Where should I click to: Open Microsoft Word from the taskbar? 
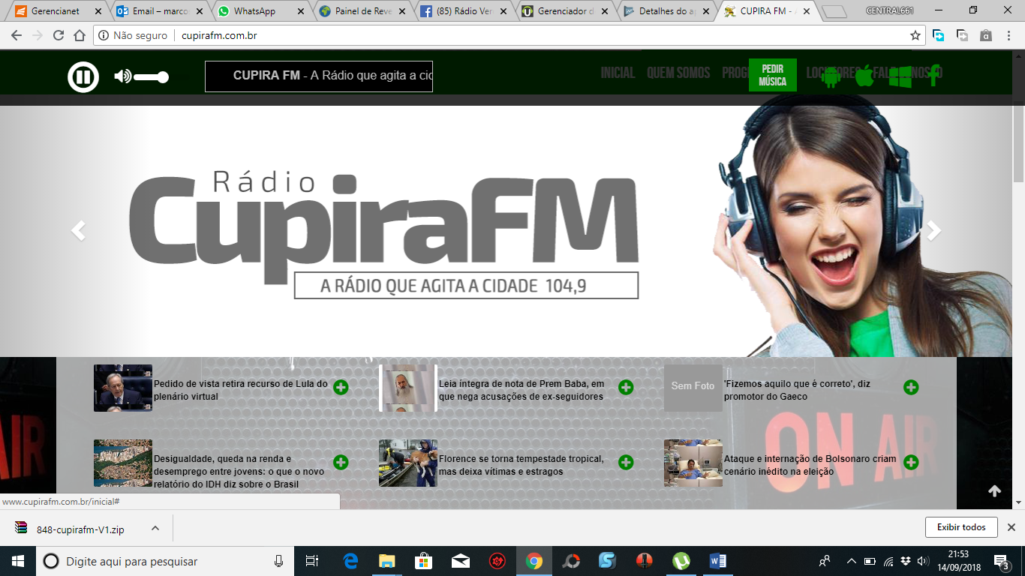(718, 561)
